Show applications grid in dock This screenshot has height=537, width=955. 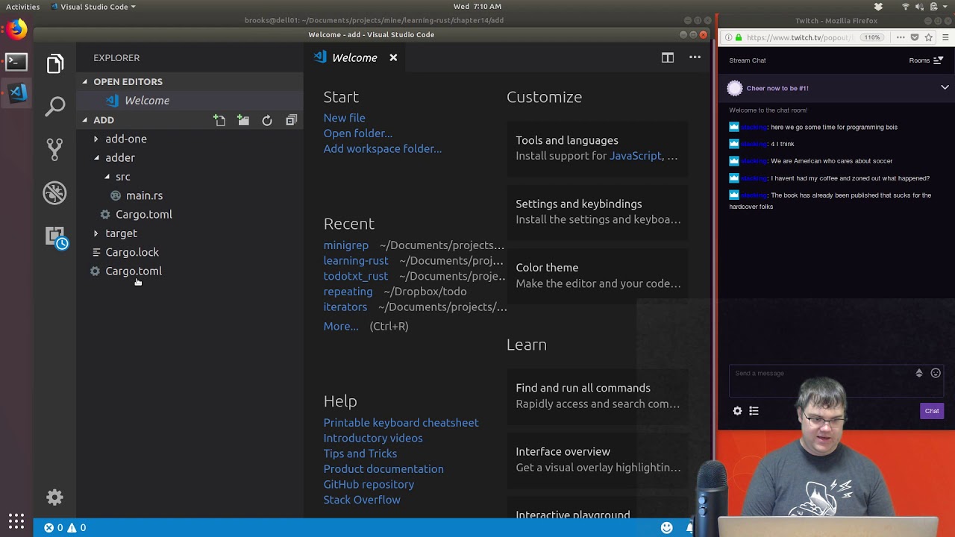[16, 521]
